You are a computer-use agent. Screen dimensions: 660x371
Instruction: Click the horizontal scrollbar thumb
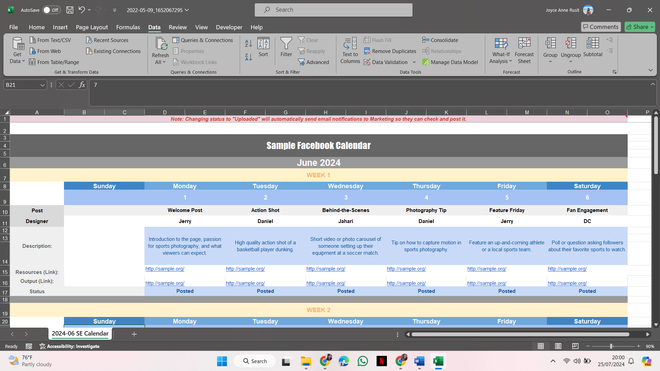(x=520, y=335)
